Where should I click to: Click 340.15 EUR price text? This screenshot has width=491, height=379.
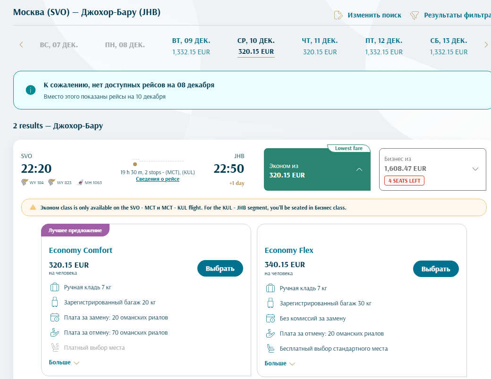pyautogui.click(x=285, y=265)
